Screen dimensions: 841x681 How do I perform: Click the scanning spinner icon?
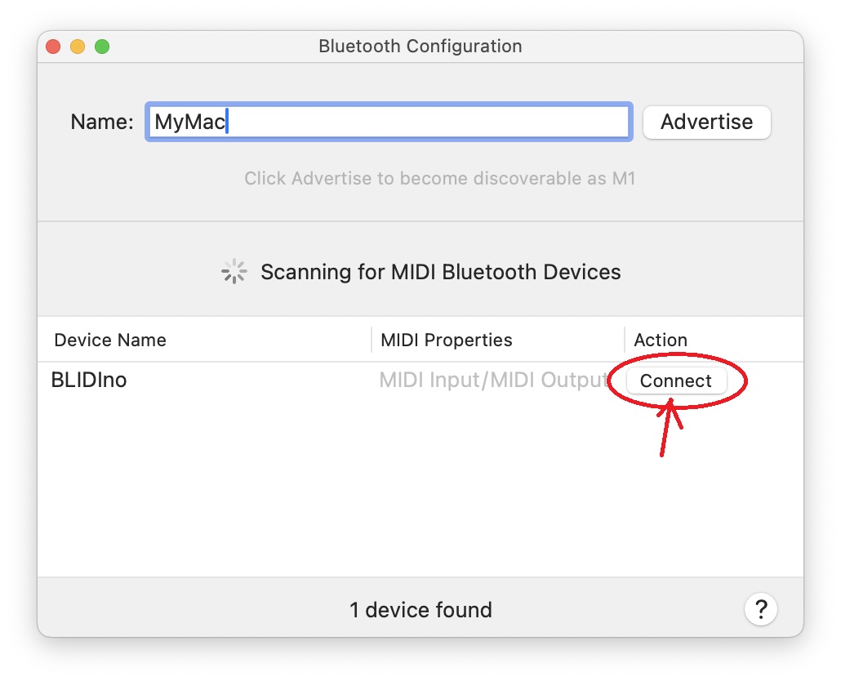click(x=234, y=272)
